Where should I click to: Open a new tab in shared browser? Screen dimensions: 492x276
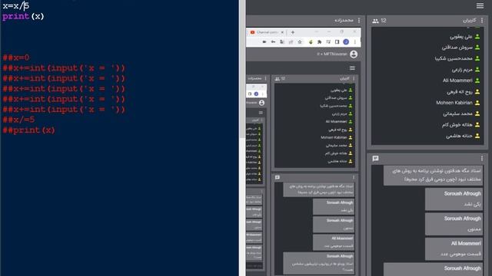point(292,32)
